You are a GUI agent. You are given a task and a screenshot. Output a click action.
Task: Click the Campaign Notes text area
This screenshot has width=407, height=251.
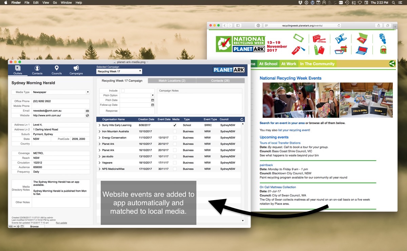click(x=200, y=103)
